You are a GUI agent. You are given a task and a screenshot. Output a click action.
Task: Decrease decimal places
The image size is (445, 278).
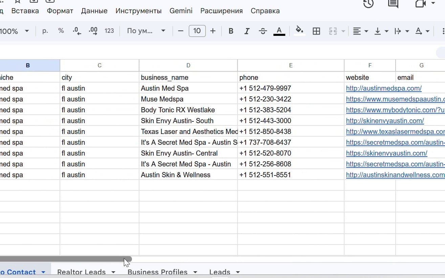(77, 31)
